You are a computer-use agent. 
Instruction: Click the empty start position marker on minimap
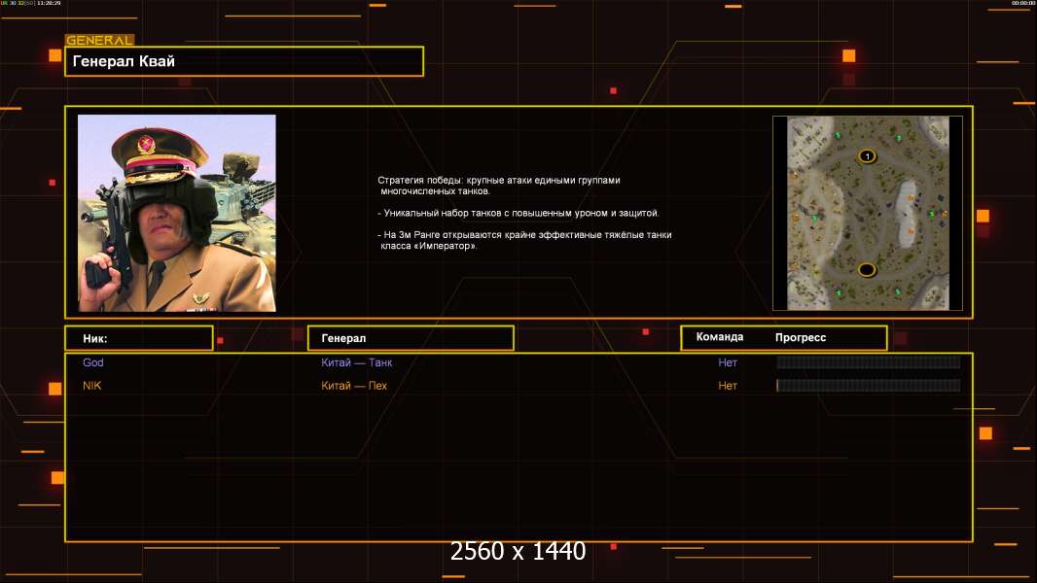(867, 269)
